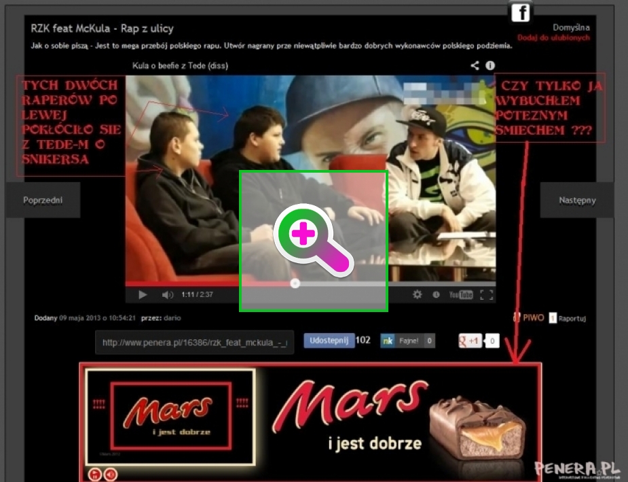Viewport: 628px width, 482px height.
Task: Click the 1:11 / 2:37 time display
Action: click(197, 295)
